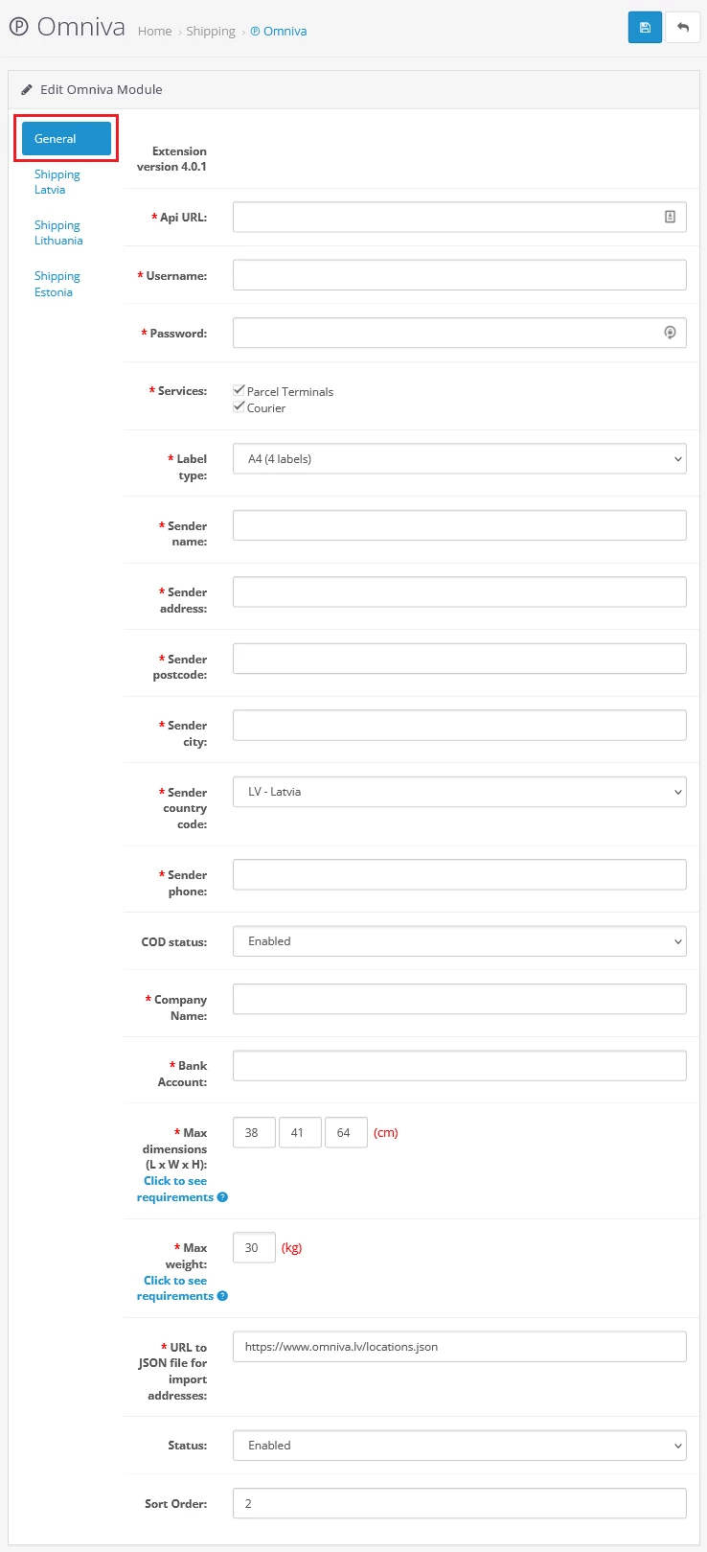Click help icon beside Max dimensions requirements
The height and width of the screenshot is (1552, 707).
[x=222, y=1197]
